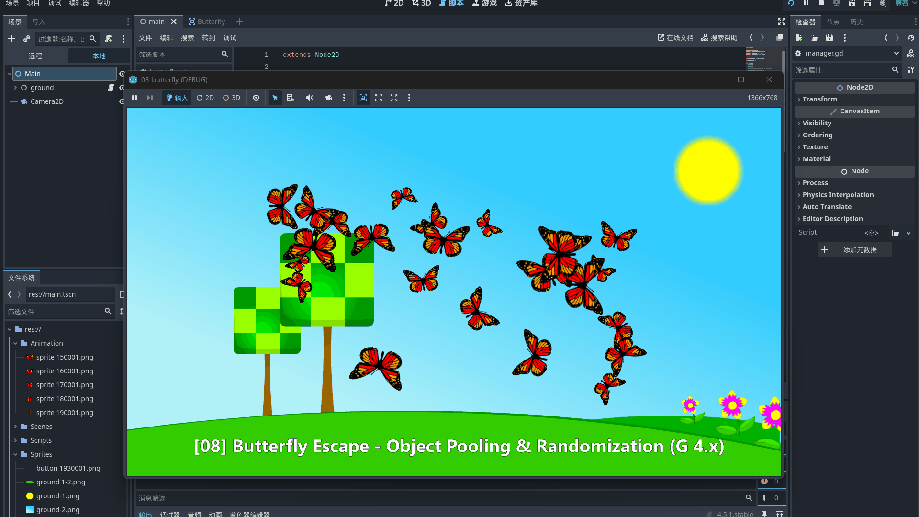Switch to the Butterfly scene tab

[207, 22]
